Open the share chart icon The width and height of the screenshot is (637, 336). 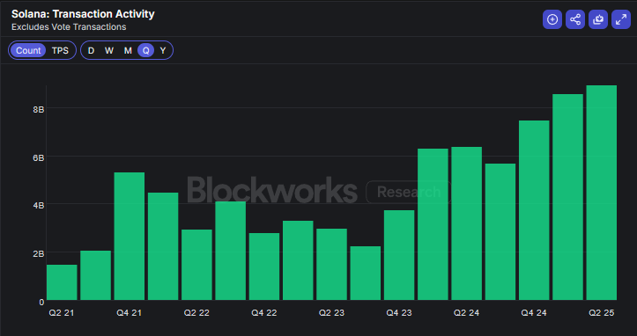[x=575, y=19]
